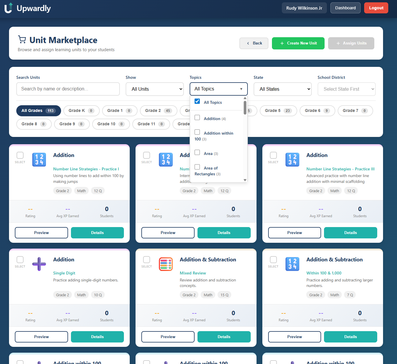
Task: Click the 1234 icon on Practice III card
Action: point(292,159)
